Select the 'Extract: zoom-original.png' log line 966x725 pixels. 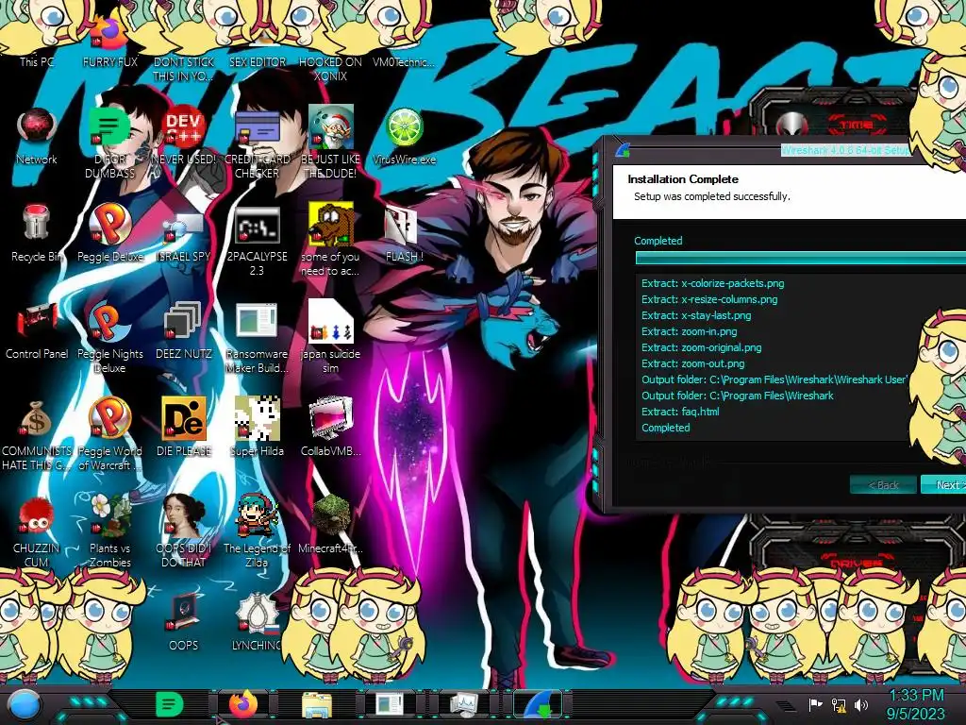[701, 347]
